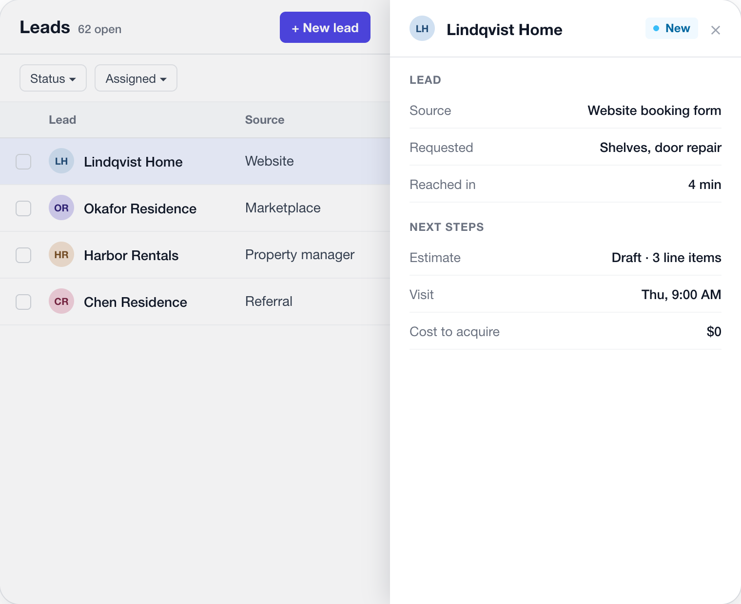Image resolution: width=741 pixels, height=604 pixels.
Task: Click the Property manager source cell
Action: point(300,255)
